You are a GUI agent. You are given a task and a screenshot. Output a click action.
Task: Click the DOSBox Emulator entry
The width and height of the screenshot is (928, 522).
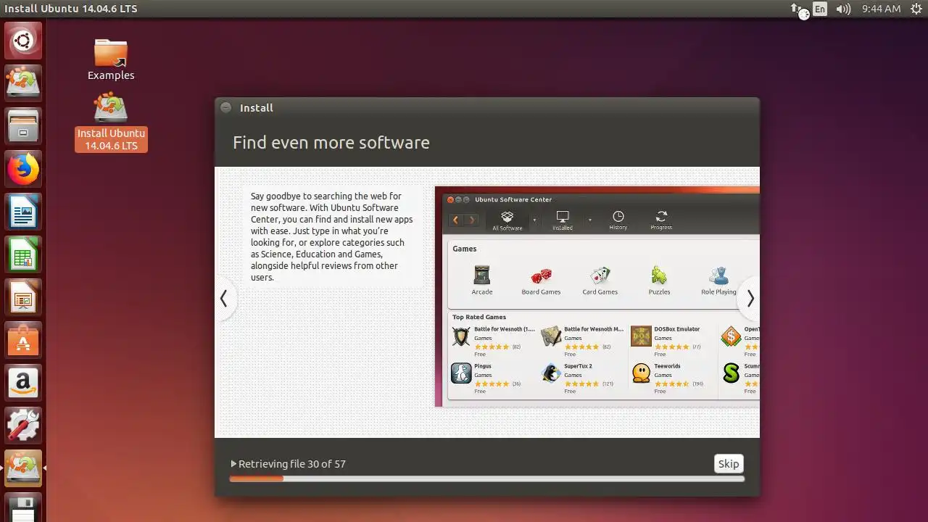(x=668, y=341)
